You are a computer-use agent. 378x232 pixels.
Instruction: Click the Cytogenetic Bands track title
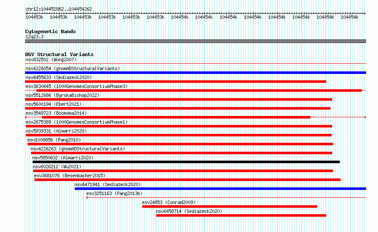pos(51,31)
